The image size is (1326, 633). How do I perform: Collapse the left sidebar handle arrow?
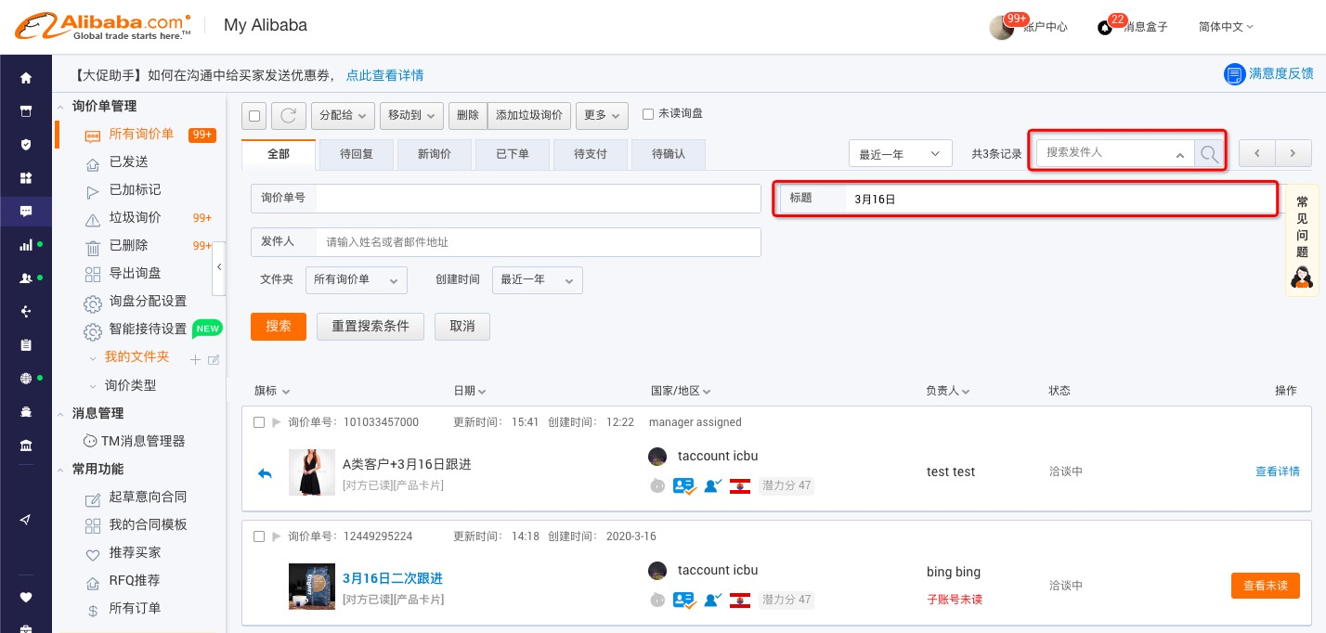[x=219, y=267]
